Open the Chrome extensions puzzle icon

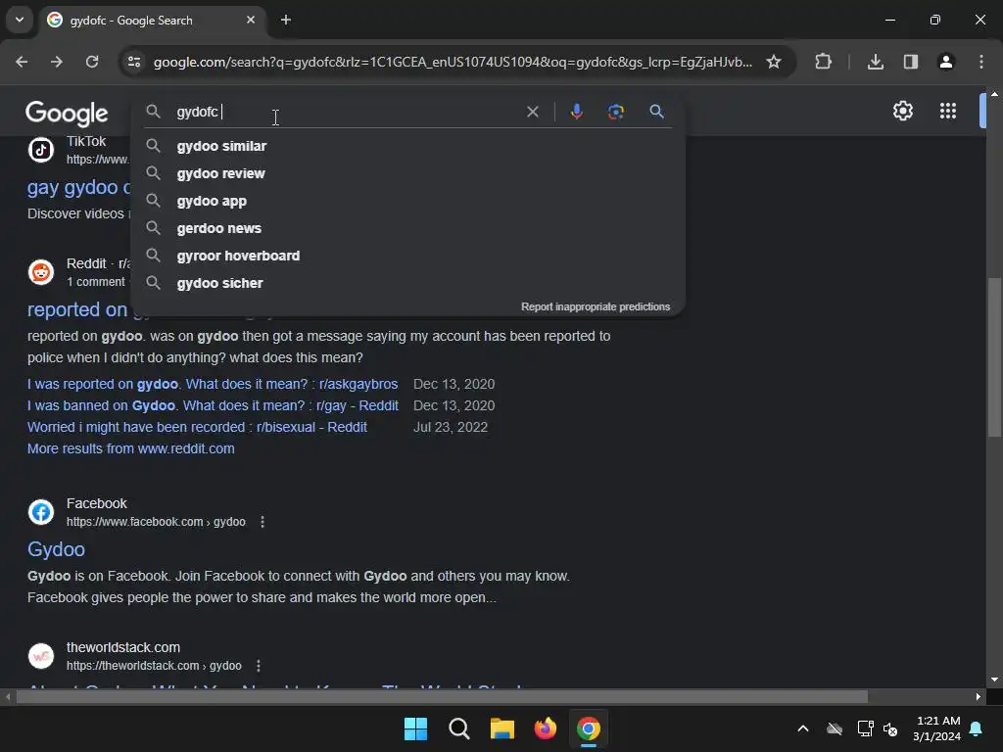click(x=823, y=62)
